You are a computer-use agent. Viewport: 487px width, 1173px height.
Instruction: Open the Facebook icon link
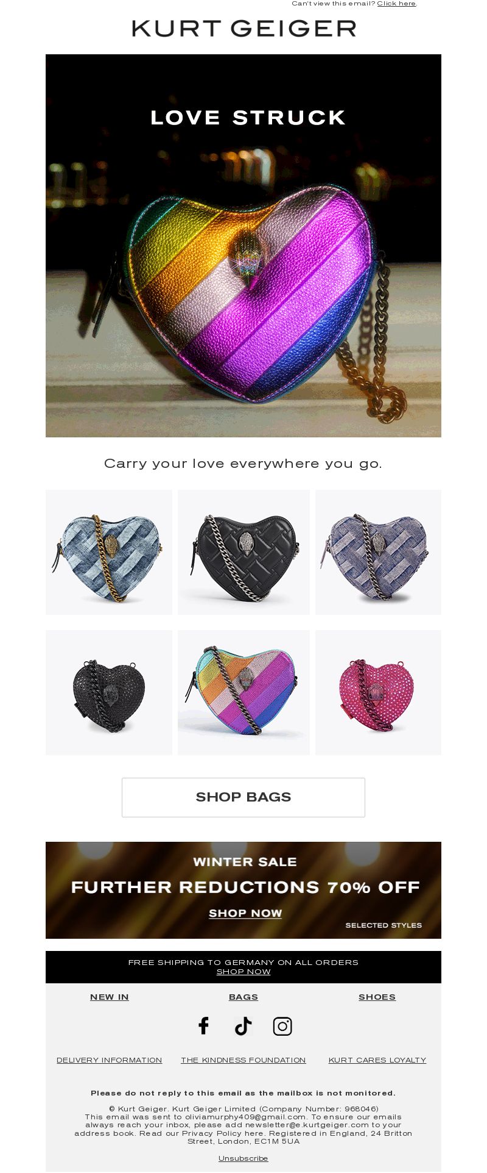(204, 1026)
